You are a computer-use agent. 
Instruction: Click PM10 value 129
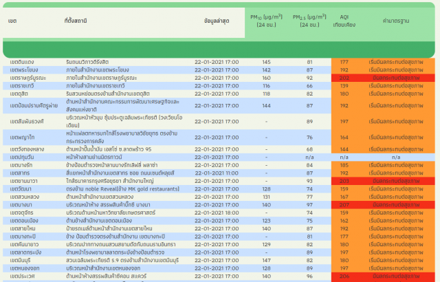(266, 245)
